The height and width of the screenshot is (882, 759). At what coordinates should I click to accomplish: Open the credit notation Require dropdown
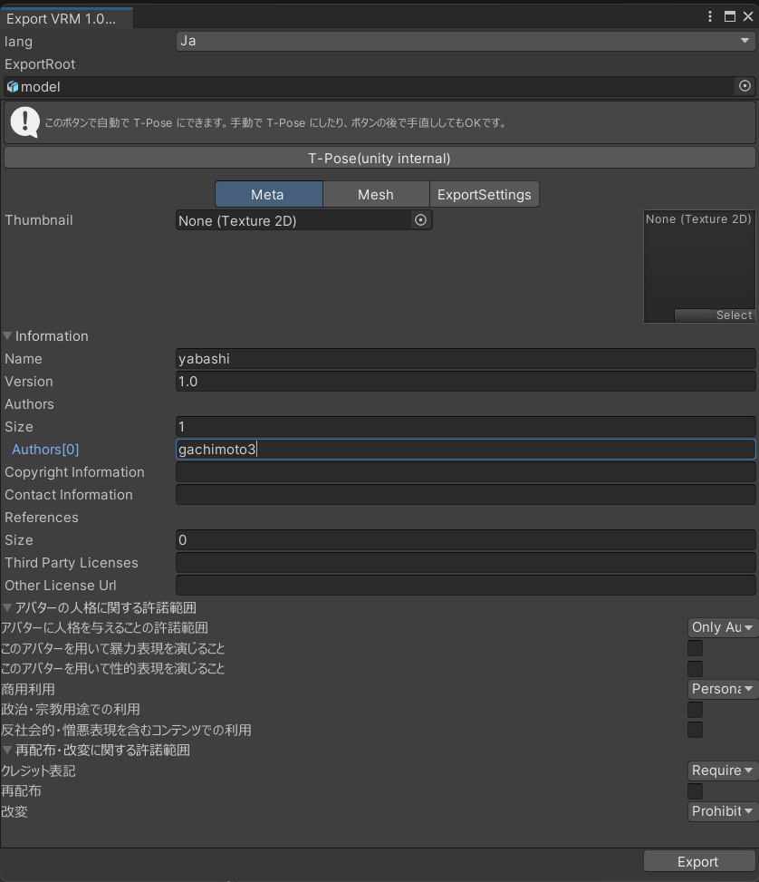tap(722, 771)
